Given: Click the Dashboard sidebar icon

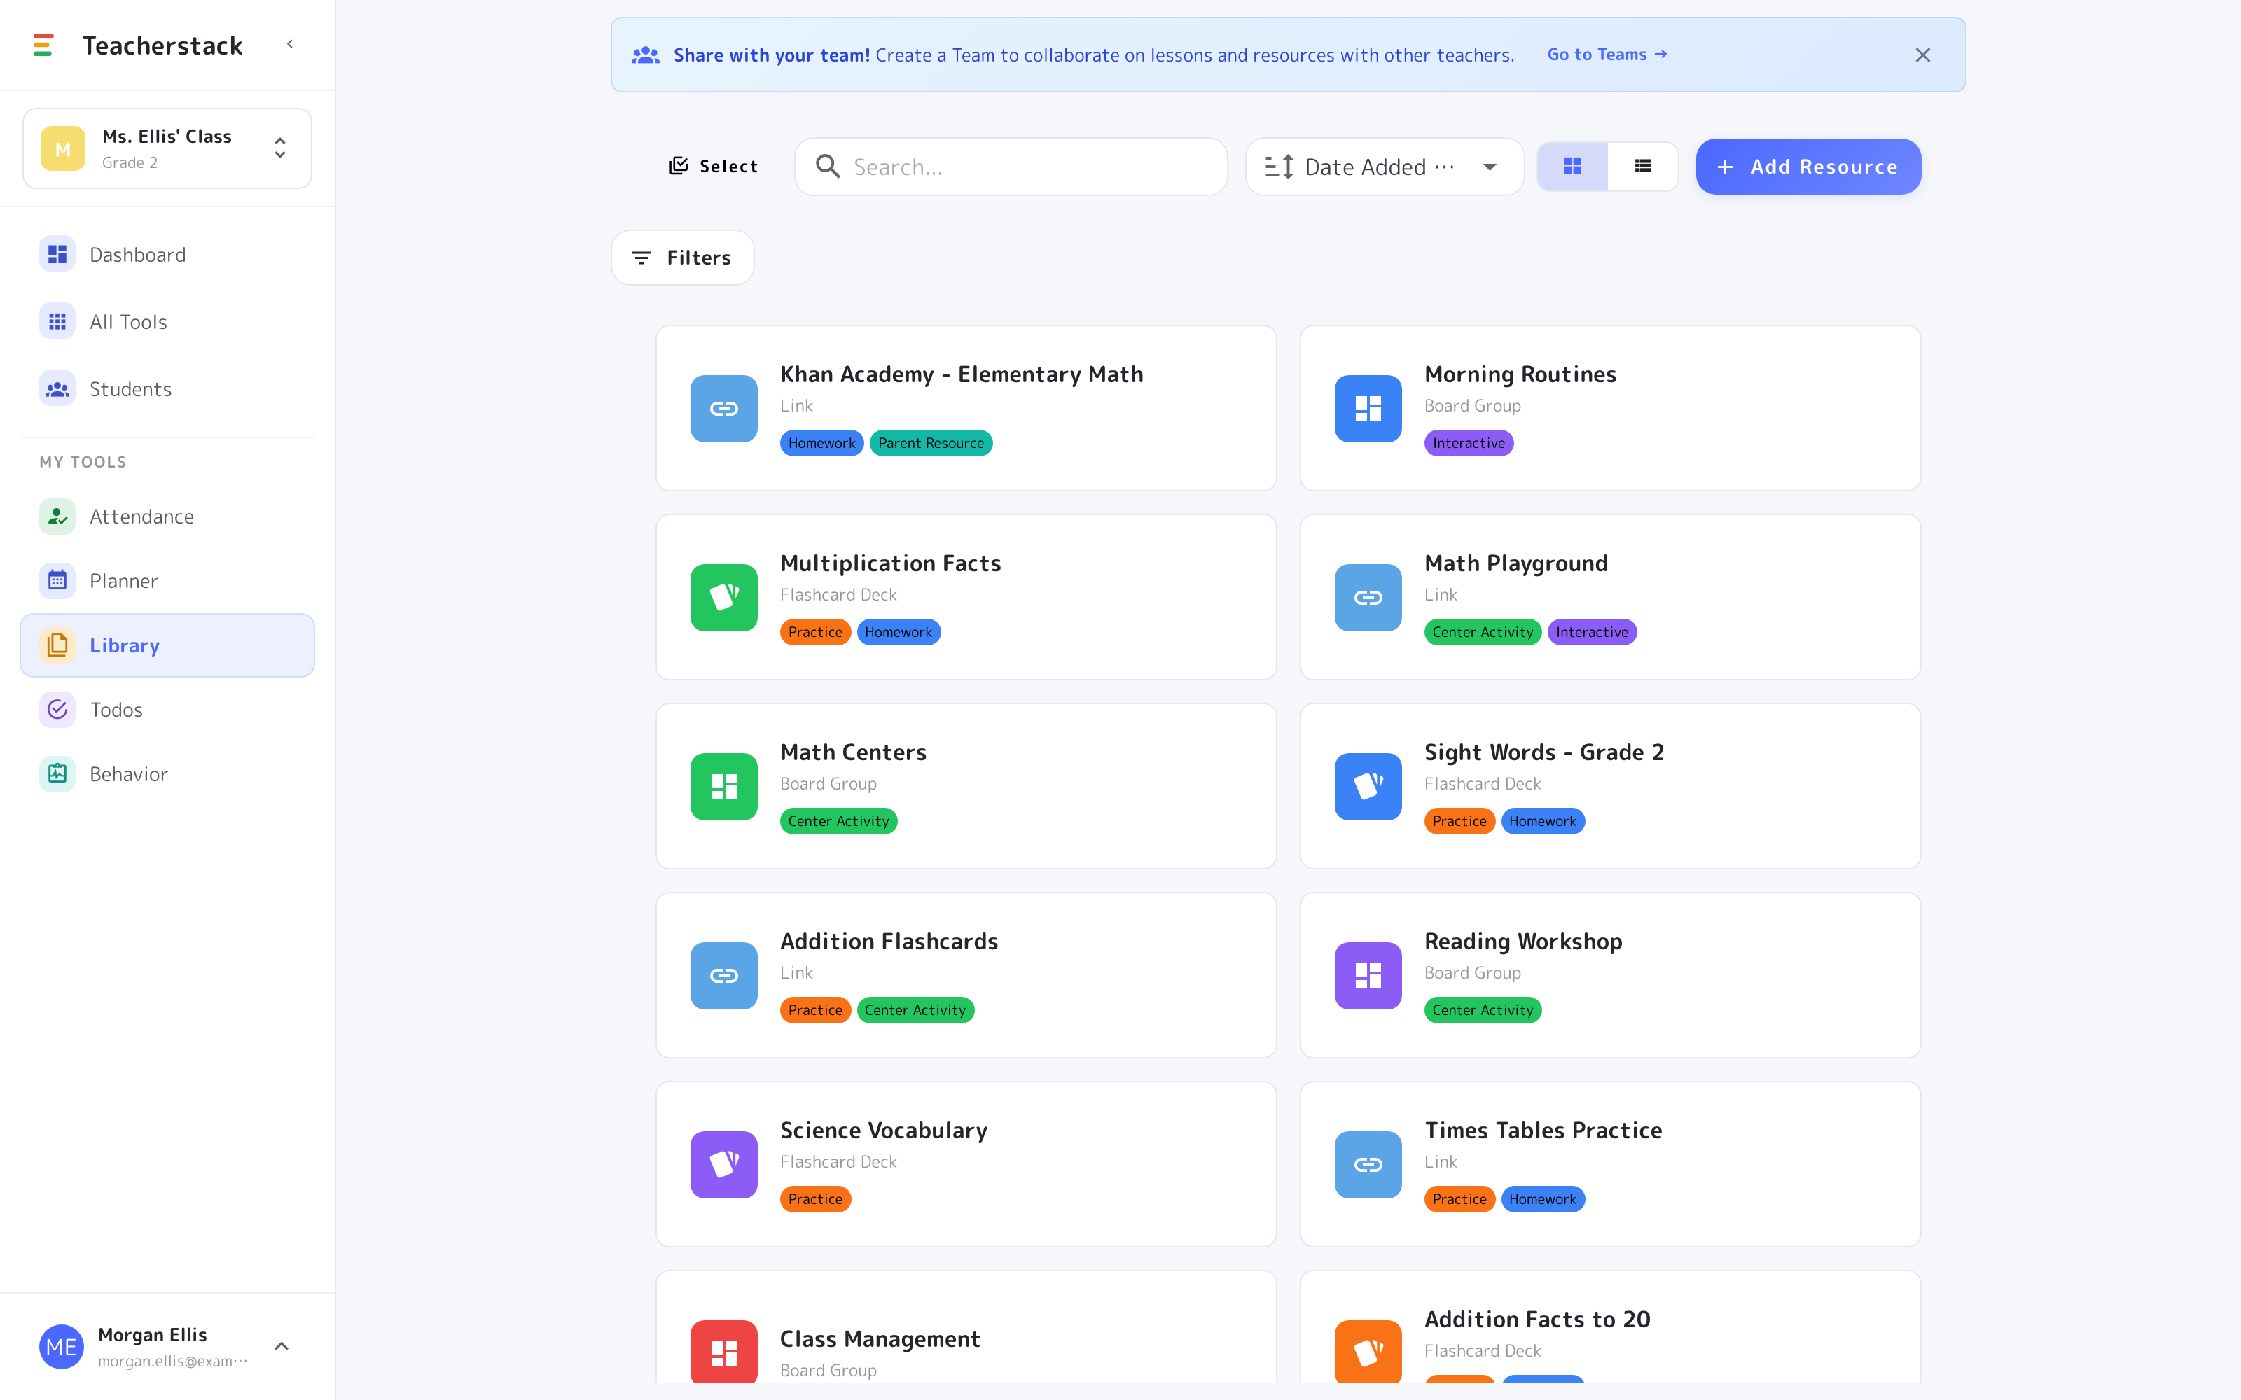Looking at the screenshot, I should [57, 255].
